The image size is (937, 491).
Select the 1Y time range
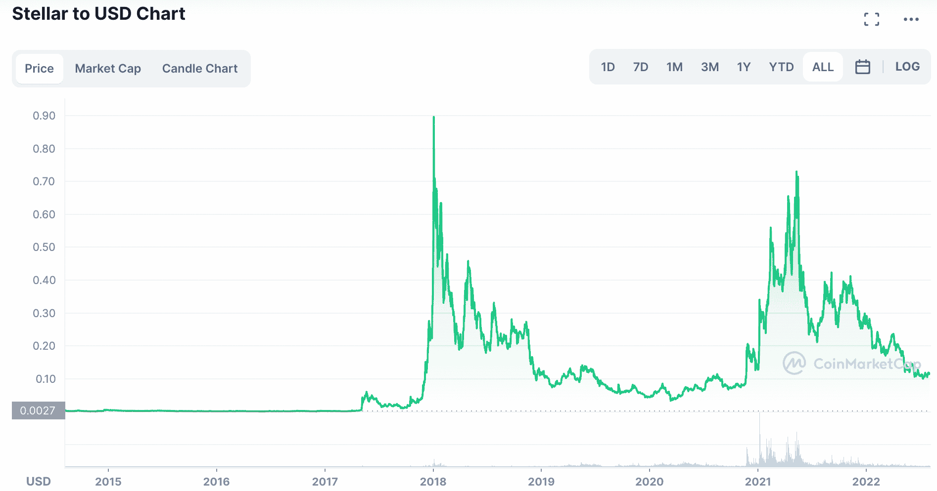[x=744, y=67]
